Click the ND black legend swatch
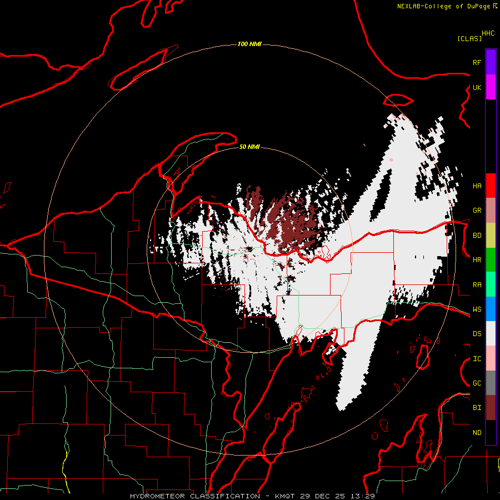The width and height of the screenshot is (500, 500). (491, 432)
